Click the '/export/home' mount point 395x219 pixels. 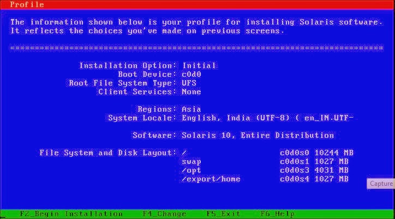[211, 179]
